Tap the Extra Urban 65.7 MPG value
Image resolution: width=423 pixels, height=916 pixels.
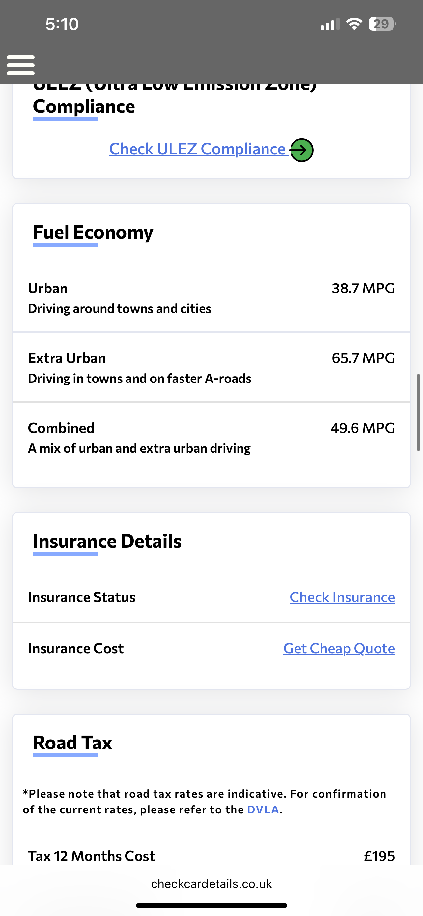point(363,358)
